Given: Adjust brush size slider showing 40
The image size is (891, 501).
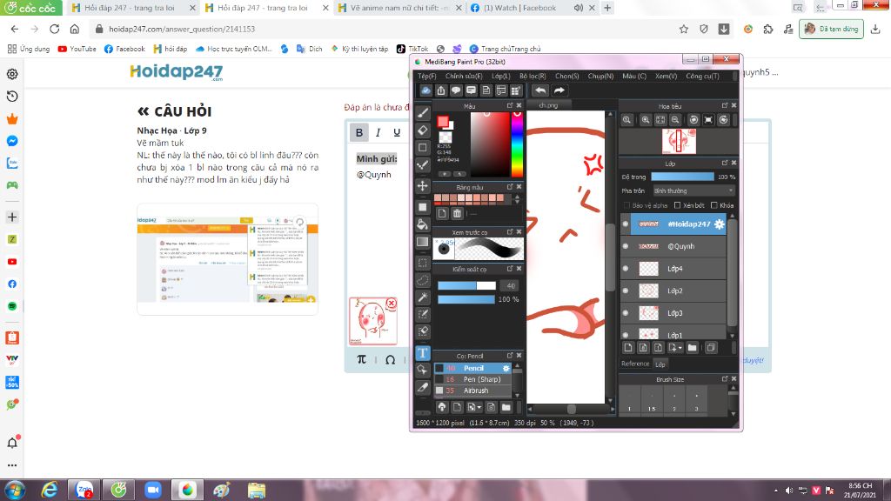Looking at the screenshot, I should [x=466, y=285].
